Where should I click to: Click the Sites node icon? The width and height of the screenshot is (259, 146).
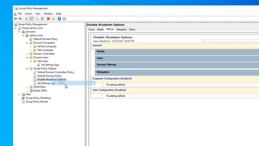tap(23, 94)
